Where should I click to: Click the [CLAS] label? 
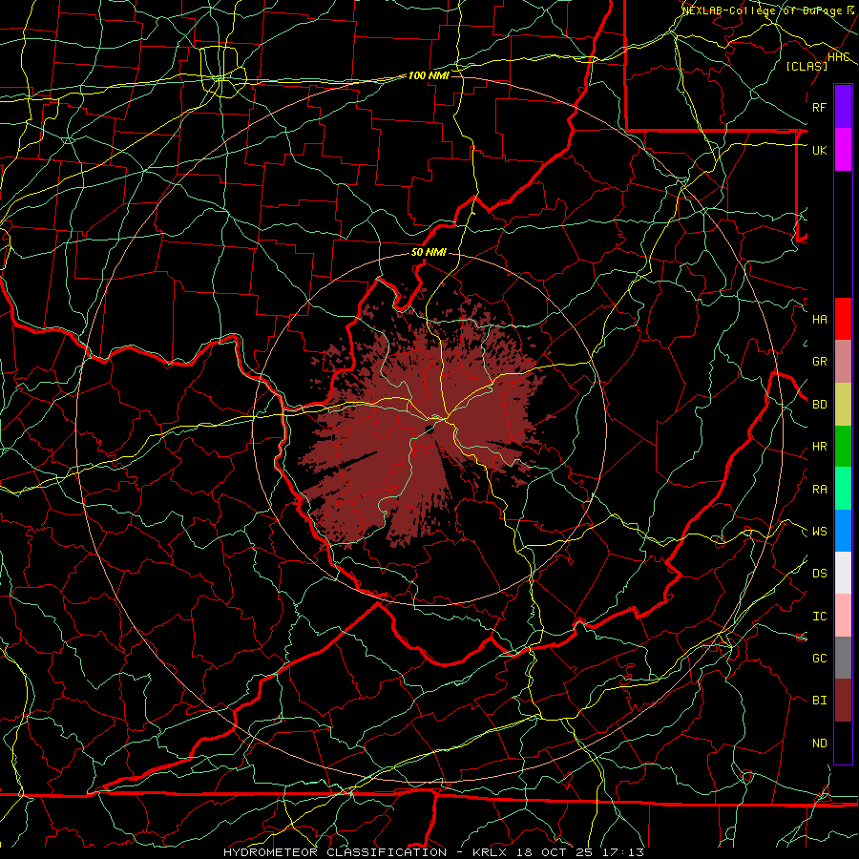pyautogui.click(x=807, y=66)
